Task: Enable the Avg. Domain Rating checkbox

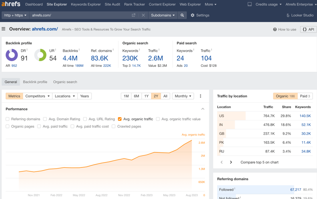Action: tap(45, 119)
